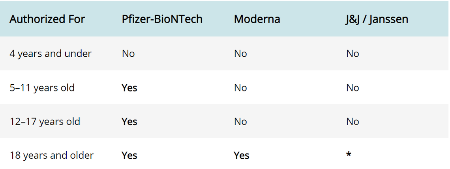Select Moderna "No" in 12–17 years row
450x169 pixels.
point(240,121)
